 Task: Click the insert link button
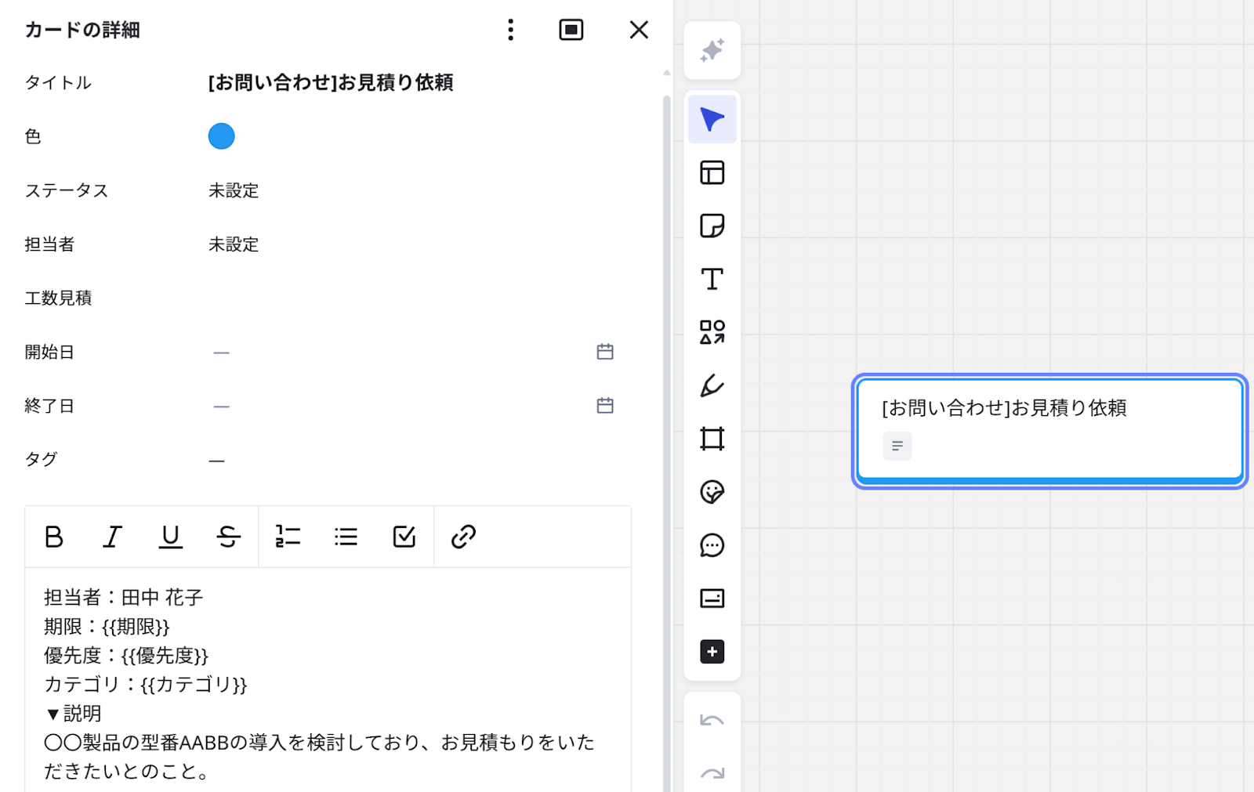(x=463, y=537)
